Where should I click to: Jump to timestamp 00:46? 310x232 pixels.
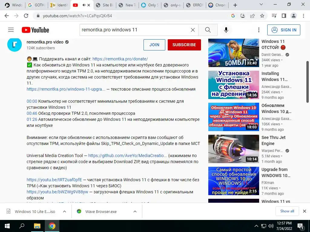coord(32,113)
